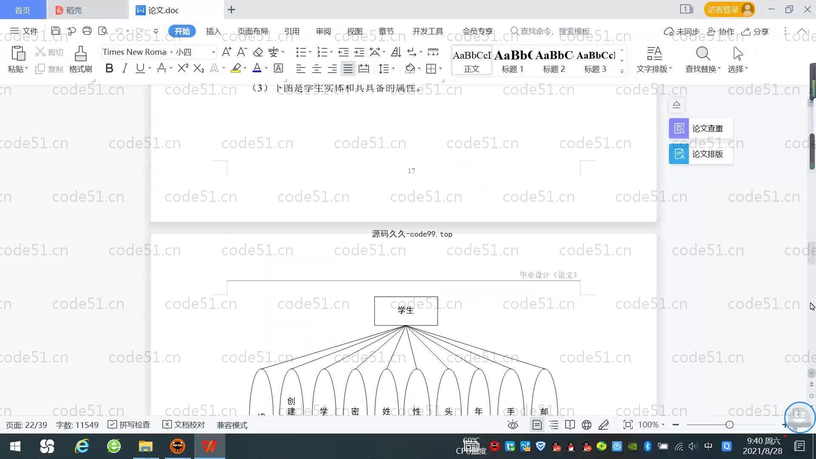This screenshot has height=459, width=816.
Task: Click the Clear Formatting eraser icon
Action: pos(258,52)
